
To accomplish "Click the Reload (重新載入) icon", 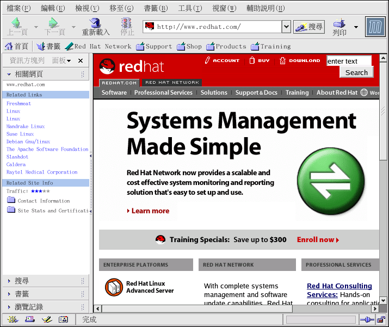I will point(96,23).
